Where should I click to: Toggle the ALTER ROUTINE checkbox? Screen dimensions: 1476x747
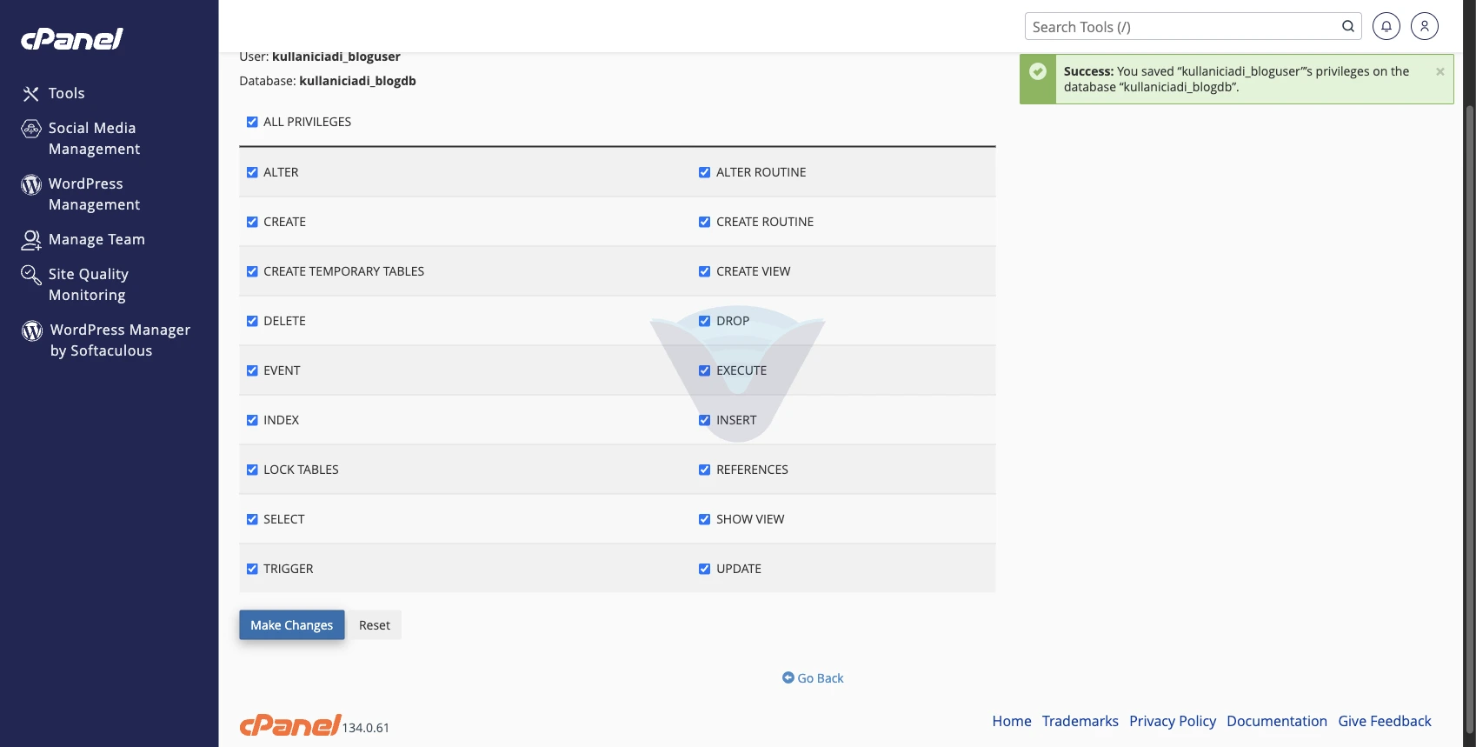pyautogui.click(x=705, y=172)
